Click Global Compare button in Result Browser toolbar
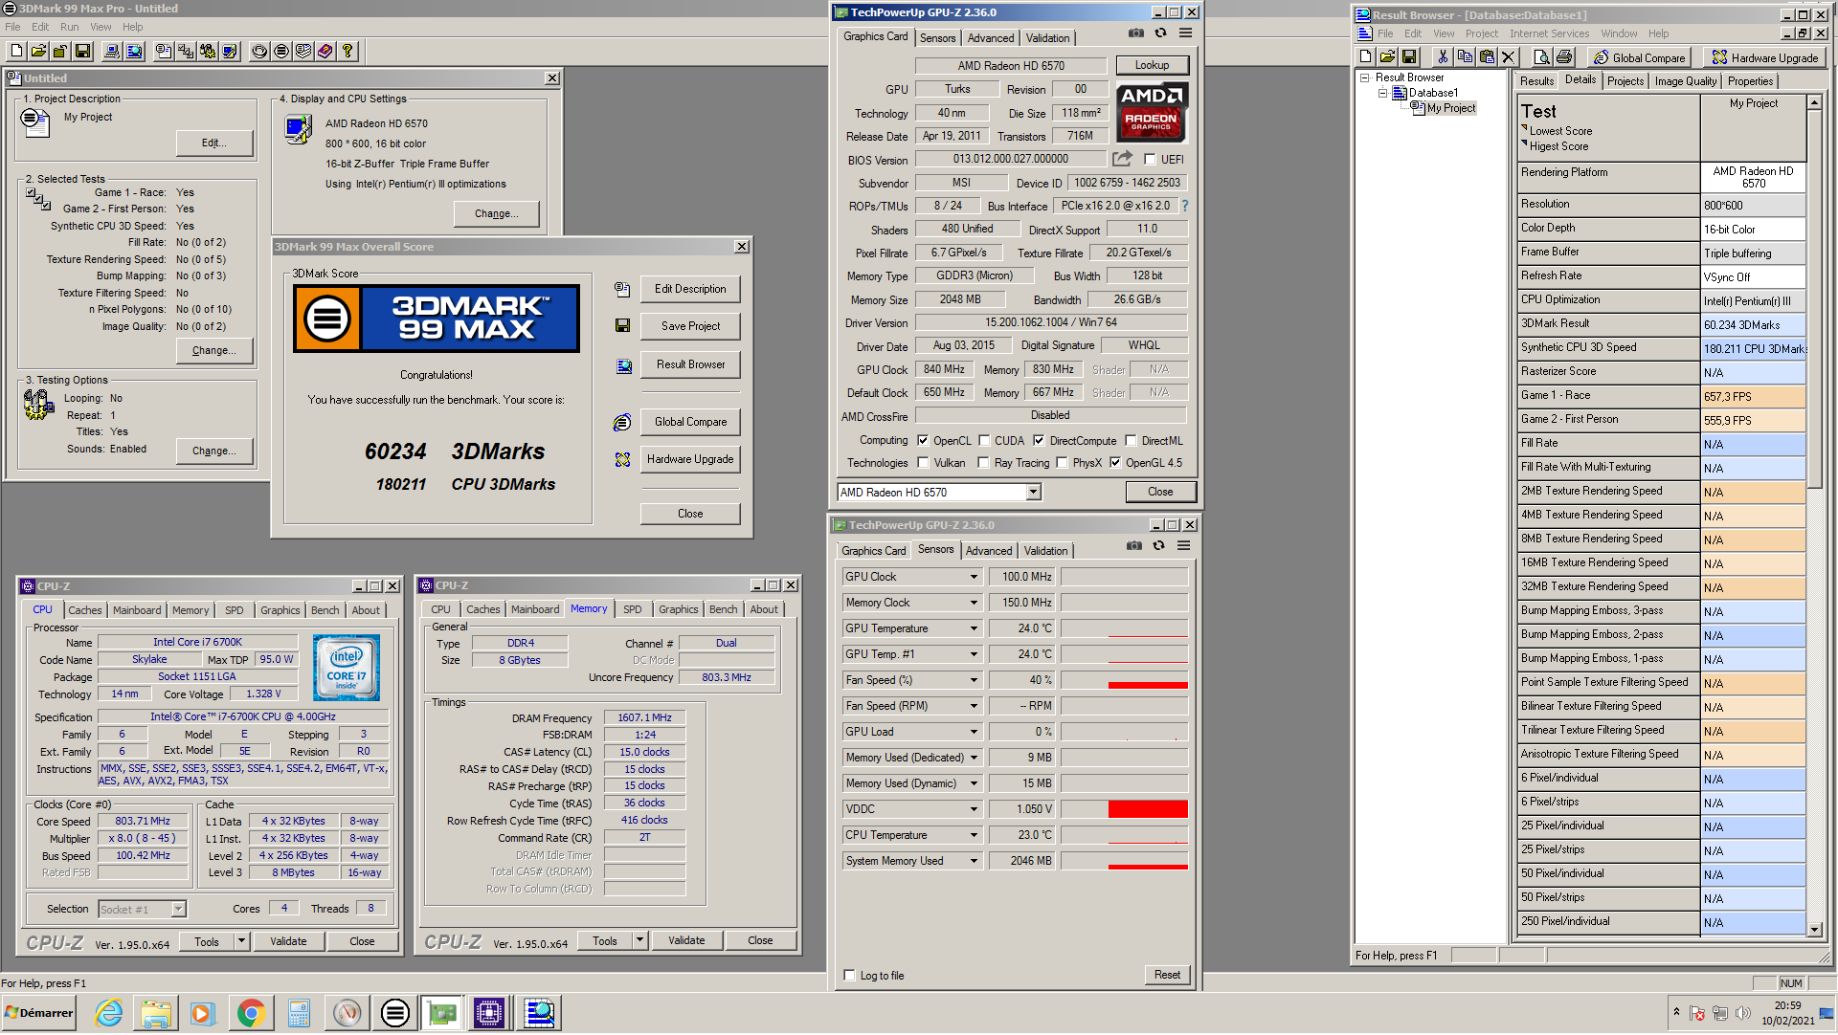The height and width of the screenshot is (1035, 1838). click(x=1640, y=57)
